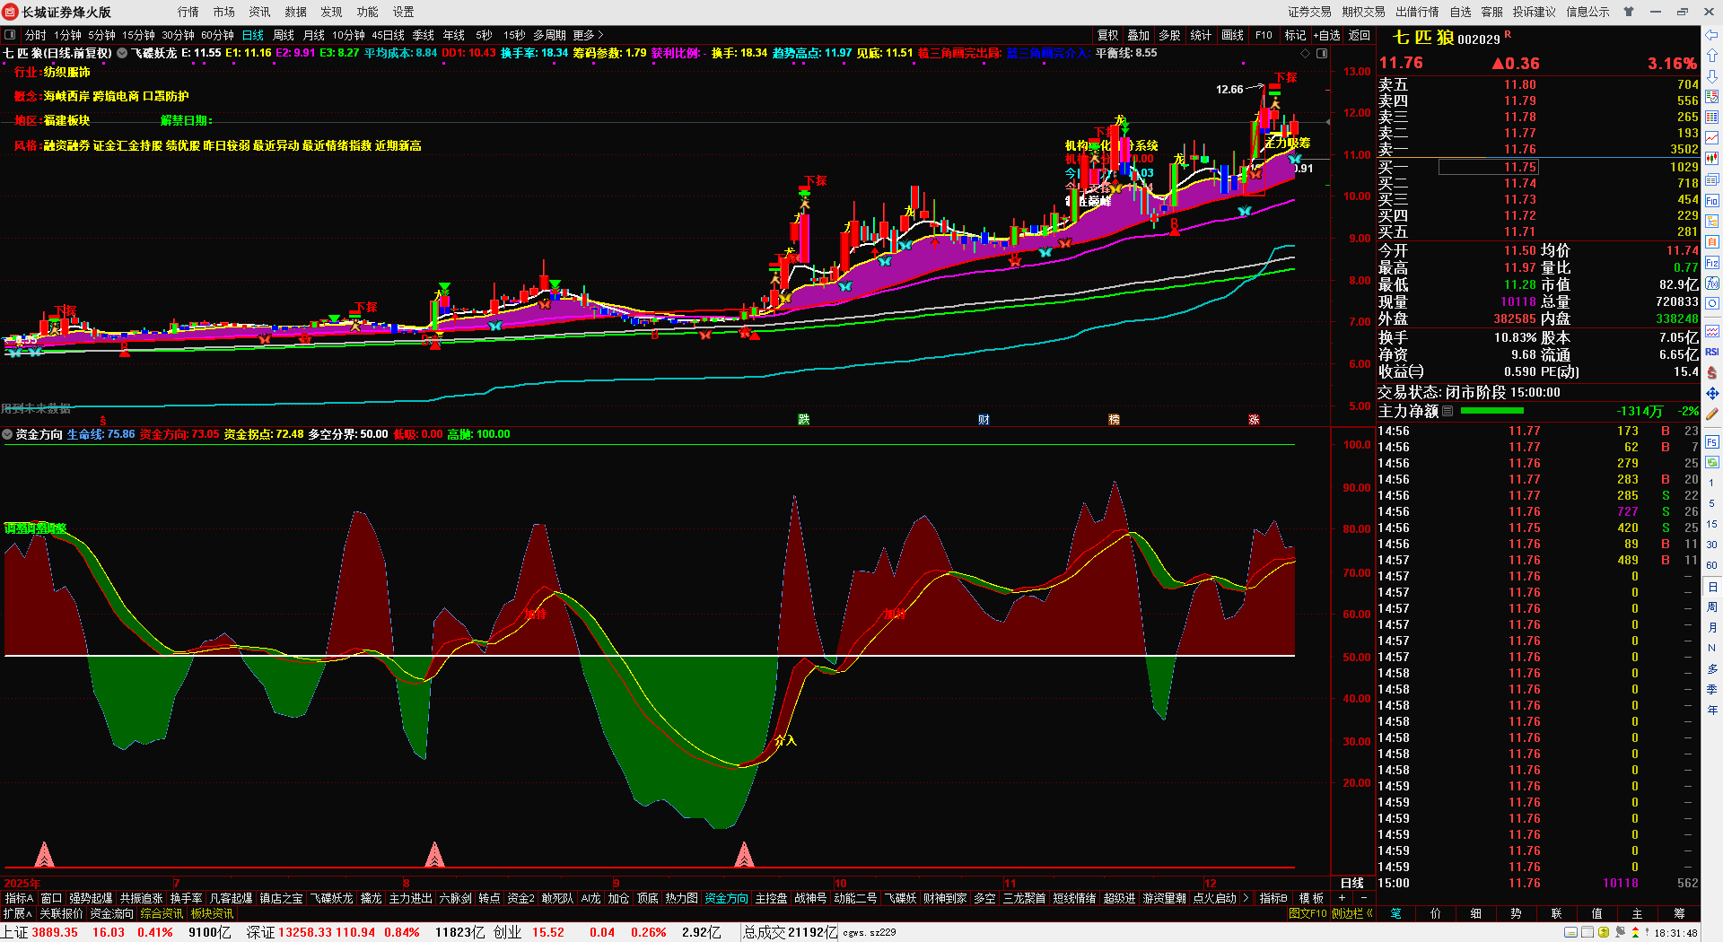1723x942 pixels.
Task: Open the candlestick chart icon in right sidebar
Action: 1712,159
